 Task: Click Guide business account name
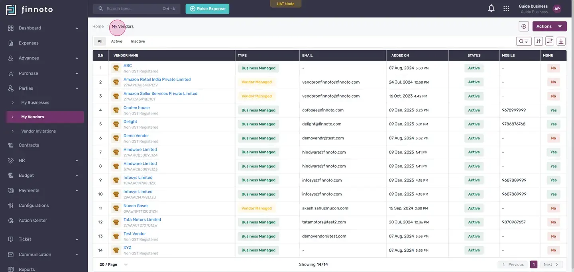[x=533, y=6]
